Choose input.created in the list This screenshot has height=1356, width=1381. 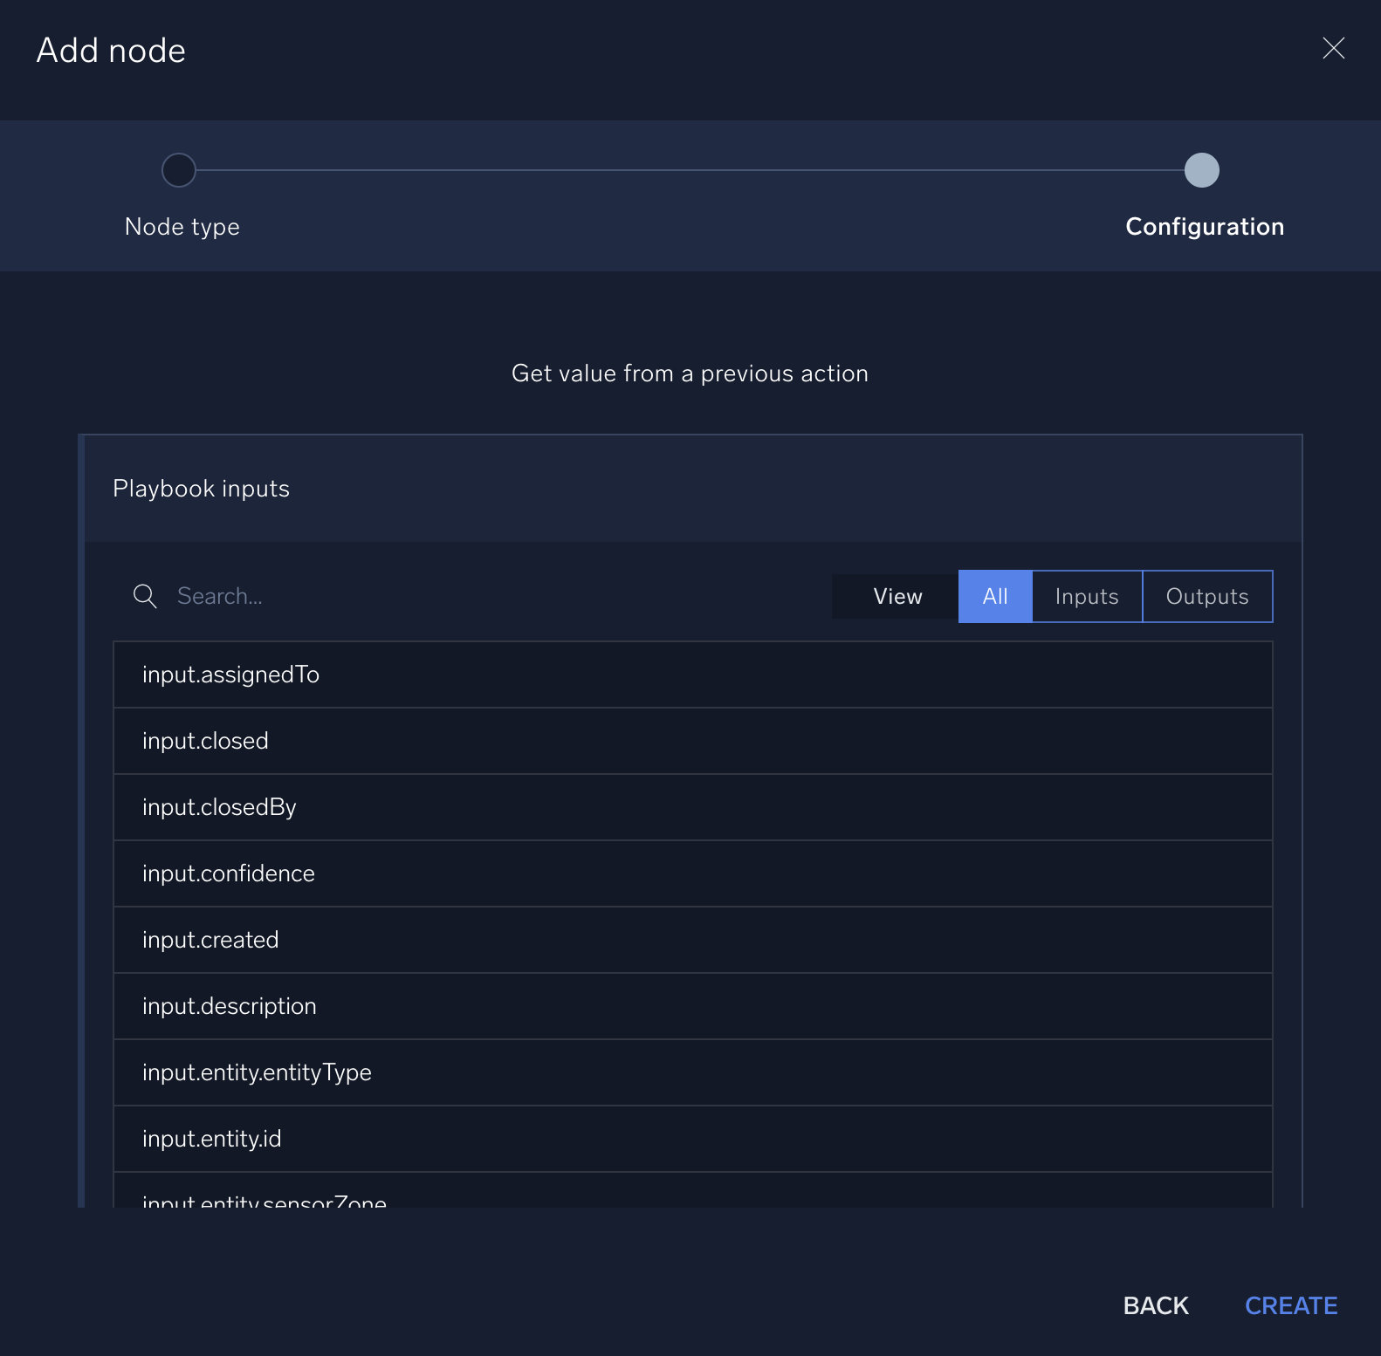[692, 940]
